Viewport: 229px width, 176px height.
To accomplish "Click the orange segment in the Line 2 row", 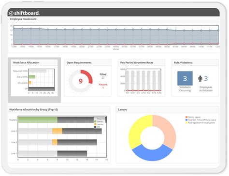I will click(57, 131).
